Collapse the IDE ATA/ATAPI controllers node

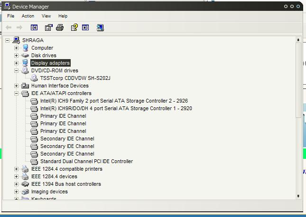click(17, 93)
